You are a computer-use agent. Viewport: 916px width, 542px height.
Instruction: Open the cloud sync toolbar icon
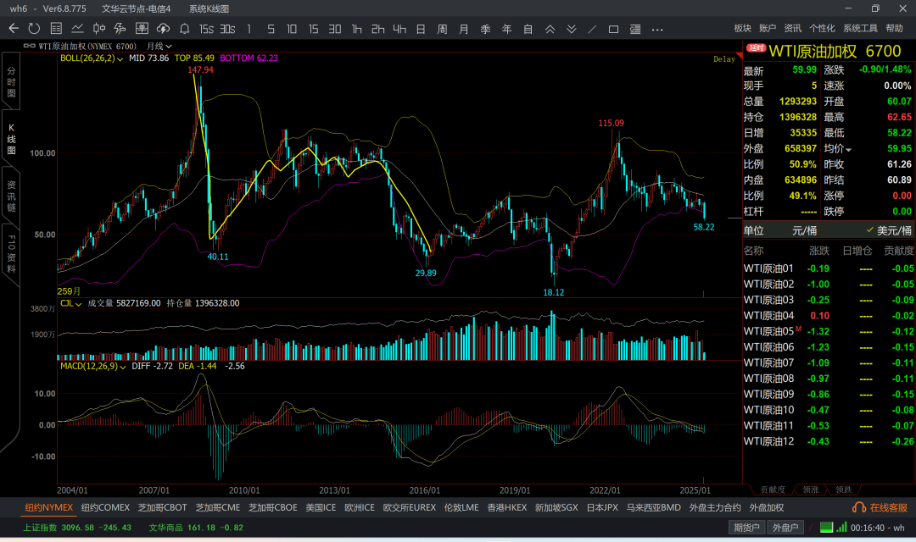point(163,28)
